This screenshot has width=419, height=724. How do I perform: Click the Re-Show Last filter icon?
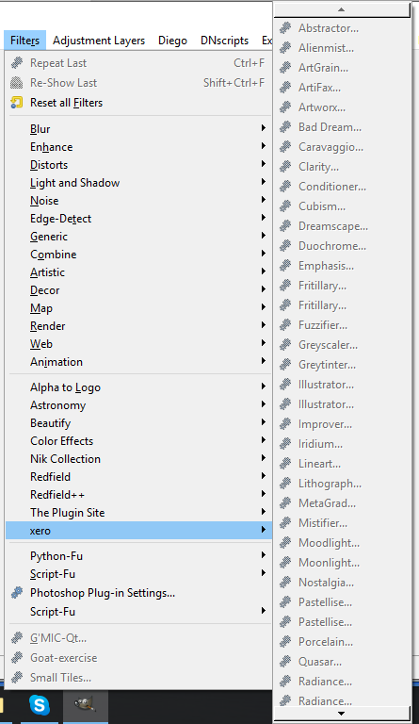coord(17,83)
